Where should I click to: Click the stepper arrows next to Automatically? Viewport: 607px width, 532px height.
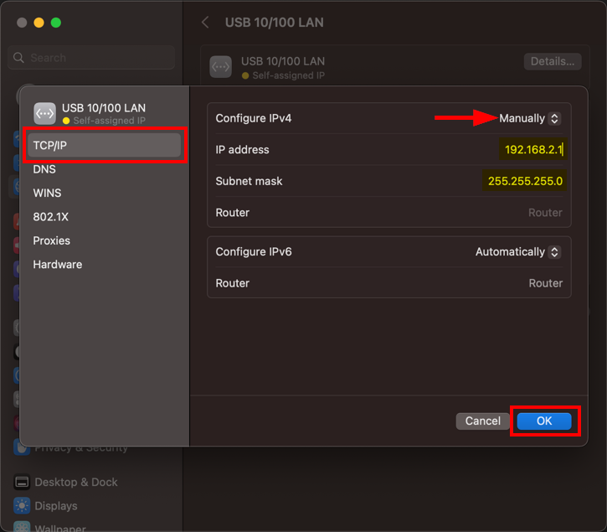click(554, 252)
